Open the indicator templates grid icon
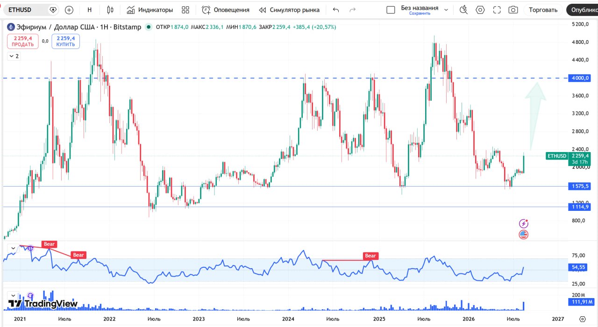The image size is (598, 327). [185, 10]
